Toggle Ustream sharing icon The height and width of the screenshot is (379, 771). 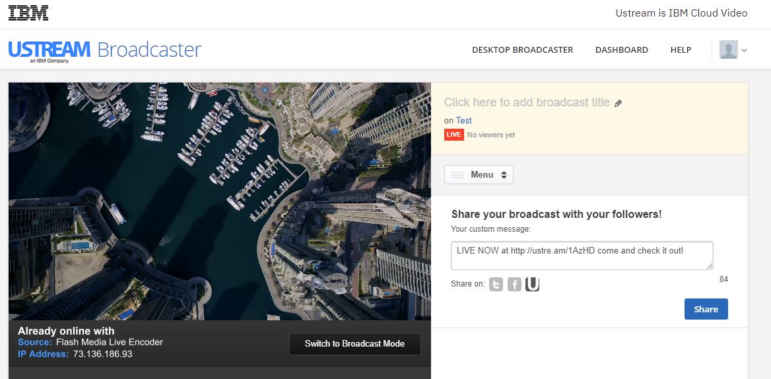point(533,284)
